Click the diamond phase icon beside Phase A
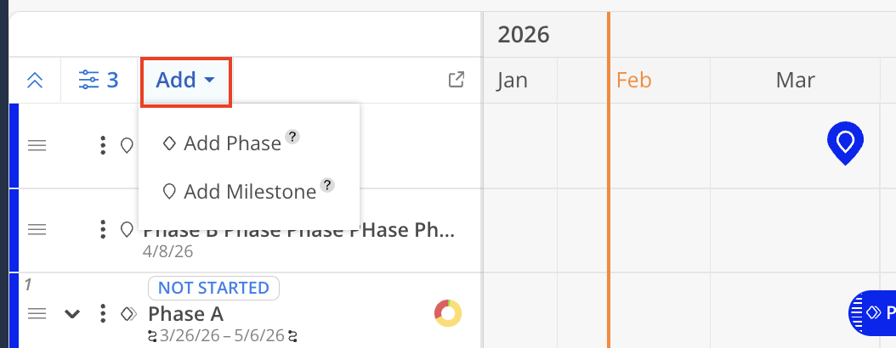Image resolution: width=896 pixels, height=348 pixels. [x=128, y=314]
